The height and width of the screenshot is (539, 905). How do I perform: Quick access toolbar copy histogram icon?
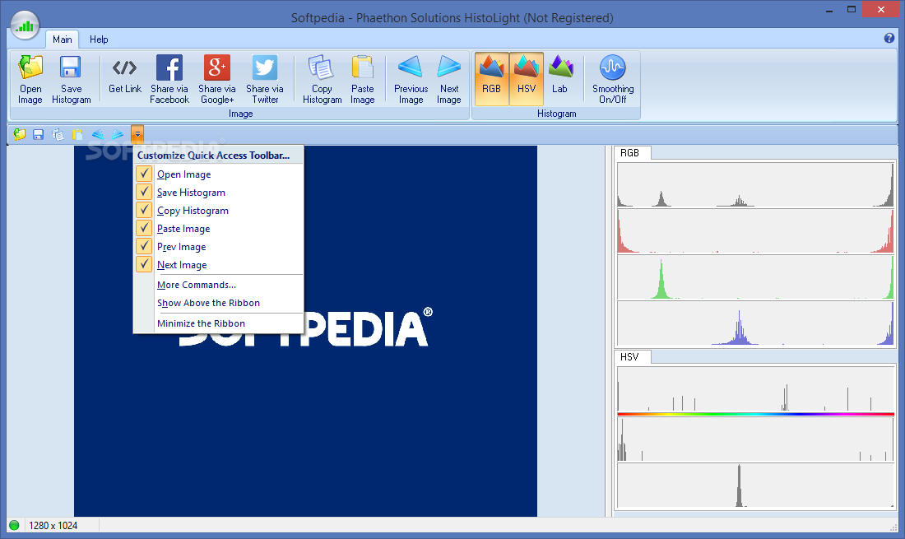coord(58,134)
